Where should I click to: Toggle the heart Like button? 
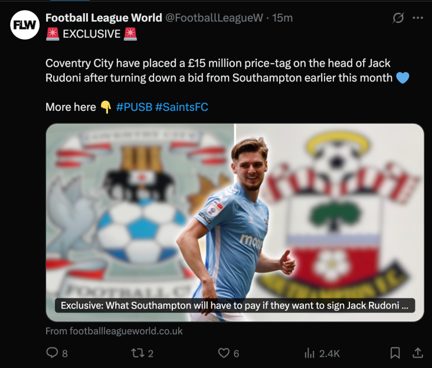[224, 353]
